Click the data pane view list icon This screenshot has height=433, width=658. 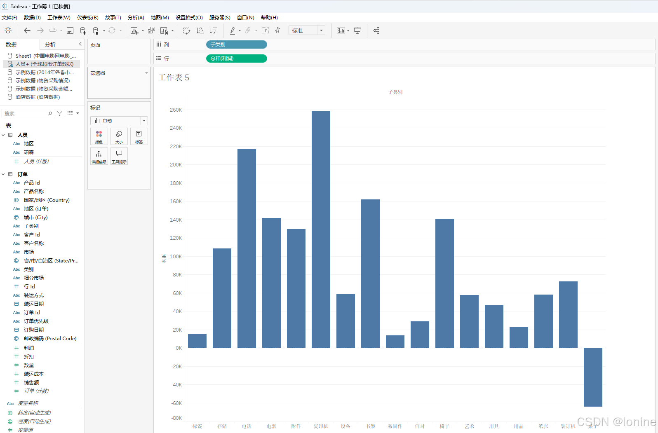click(70, 113)
